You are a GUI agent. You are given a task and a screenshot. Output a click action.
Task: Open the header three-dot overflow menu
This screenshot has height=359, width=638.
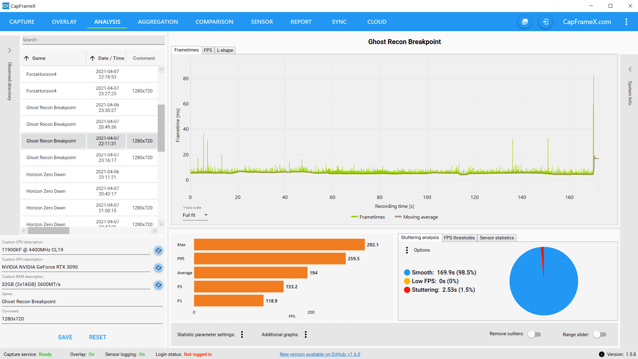point(626,22)
